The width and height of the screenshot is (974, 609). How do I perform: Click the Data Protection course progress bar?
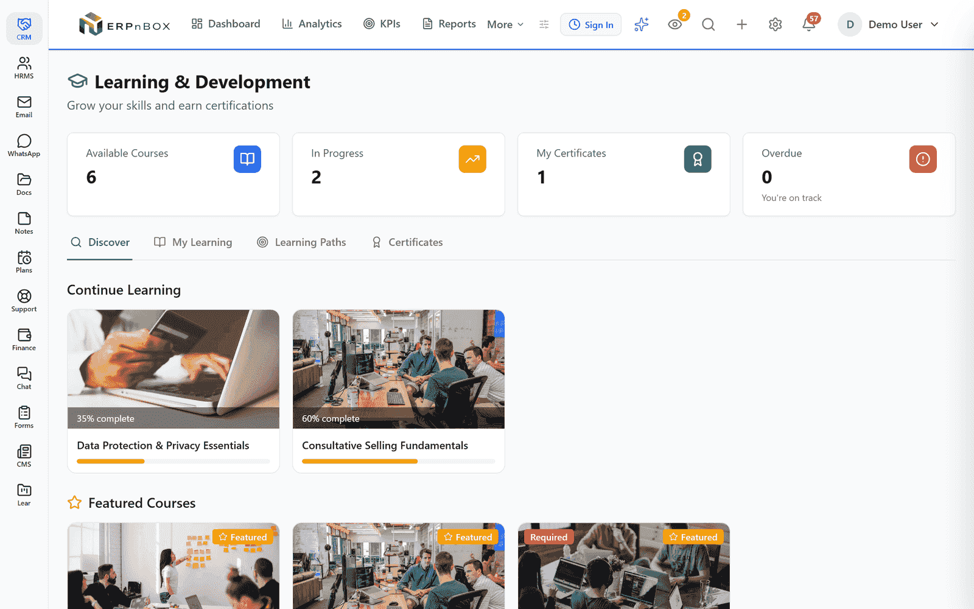[x=173, y=462]
